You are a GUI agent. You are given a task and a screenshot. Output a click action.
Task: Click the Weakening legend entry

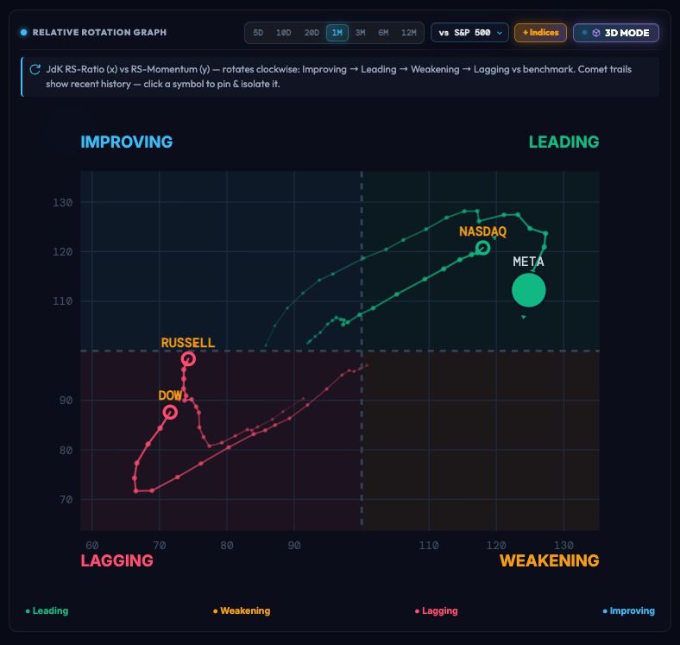pyautogui.click(x=242, y=610)
